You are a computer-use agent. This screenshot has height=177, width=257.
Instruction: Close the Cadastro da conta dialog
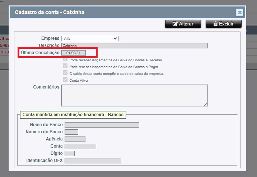(239, 12)
